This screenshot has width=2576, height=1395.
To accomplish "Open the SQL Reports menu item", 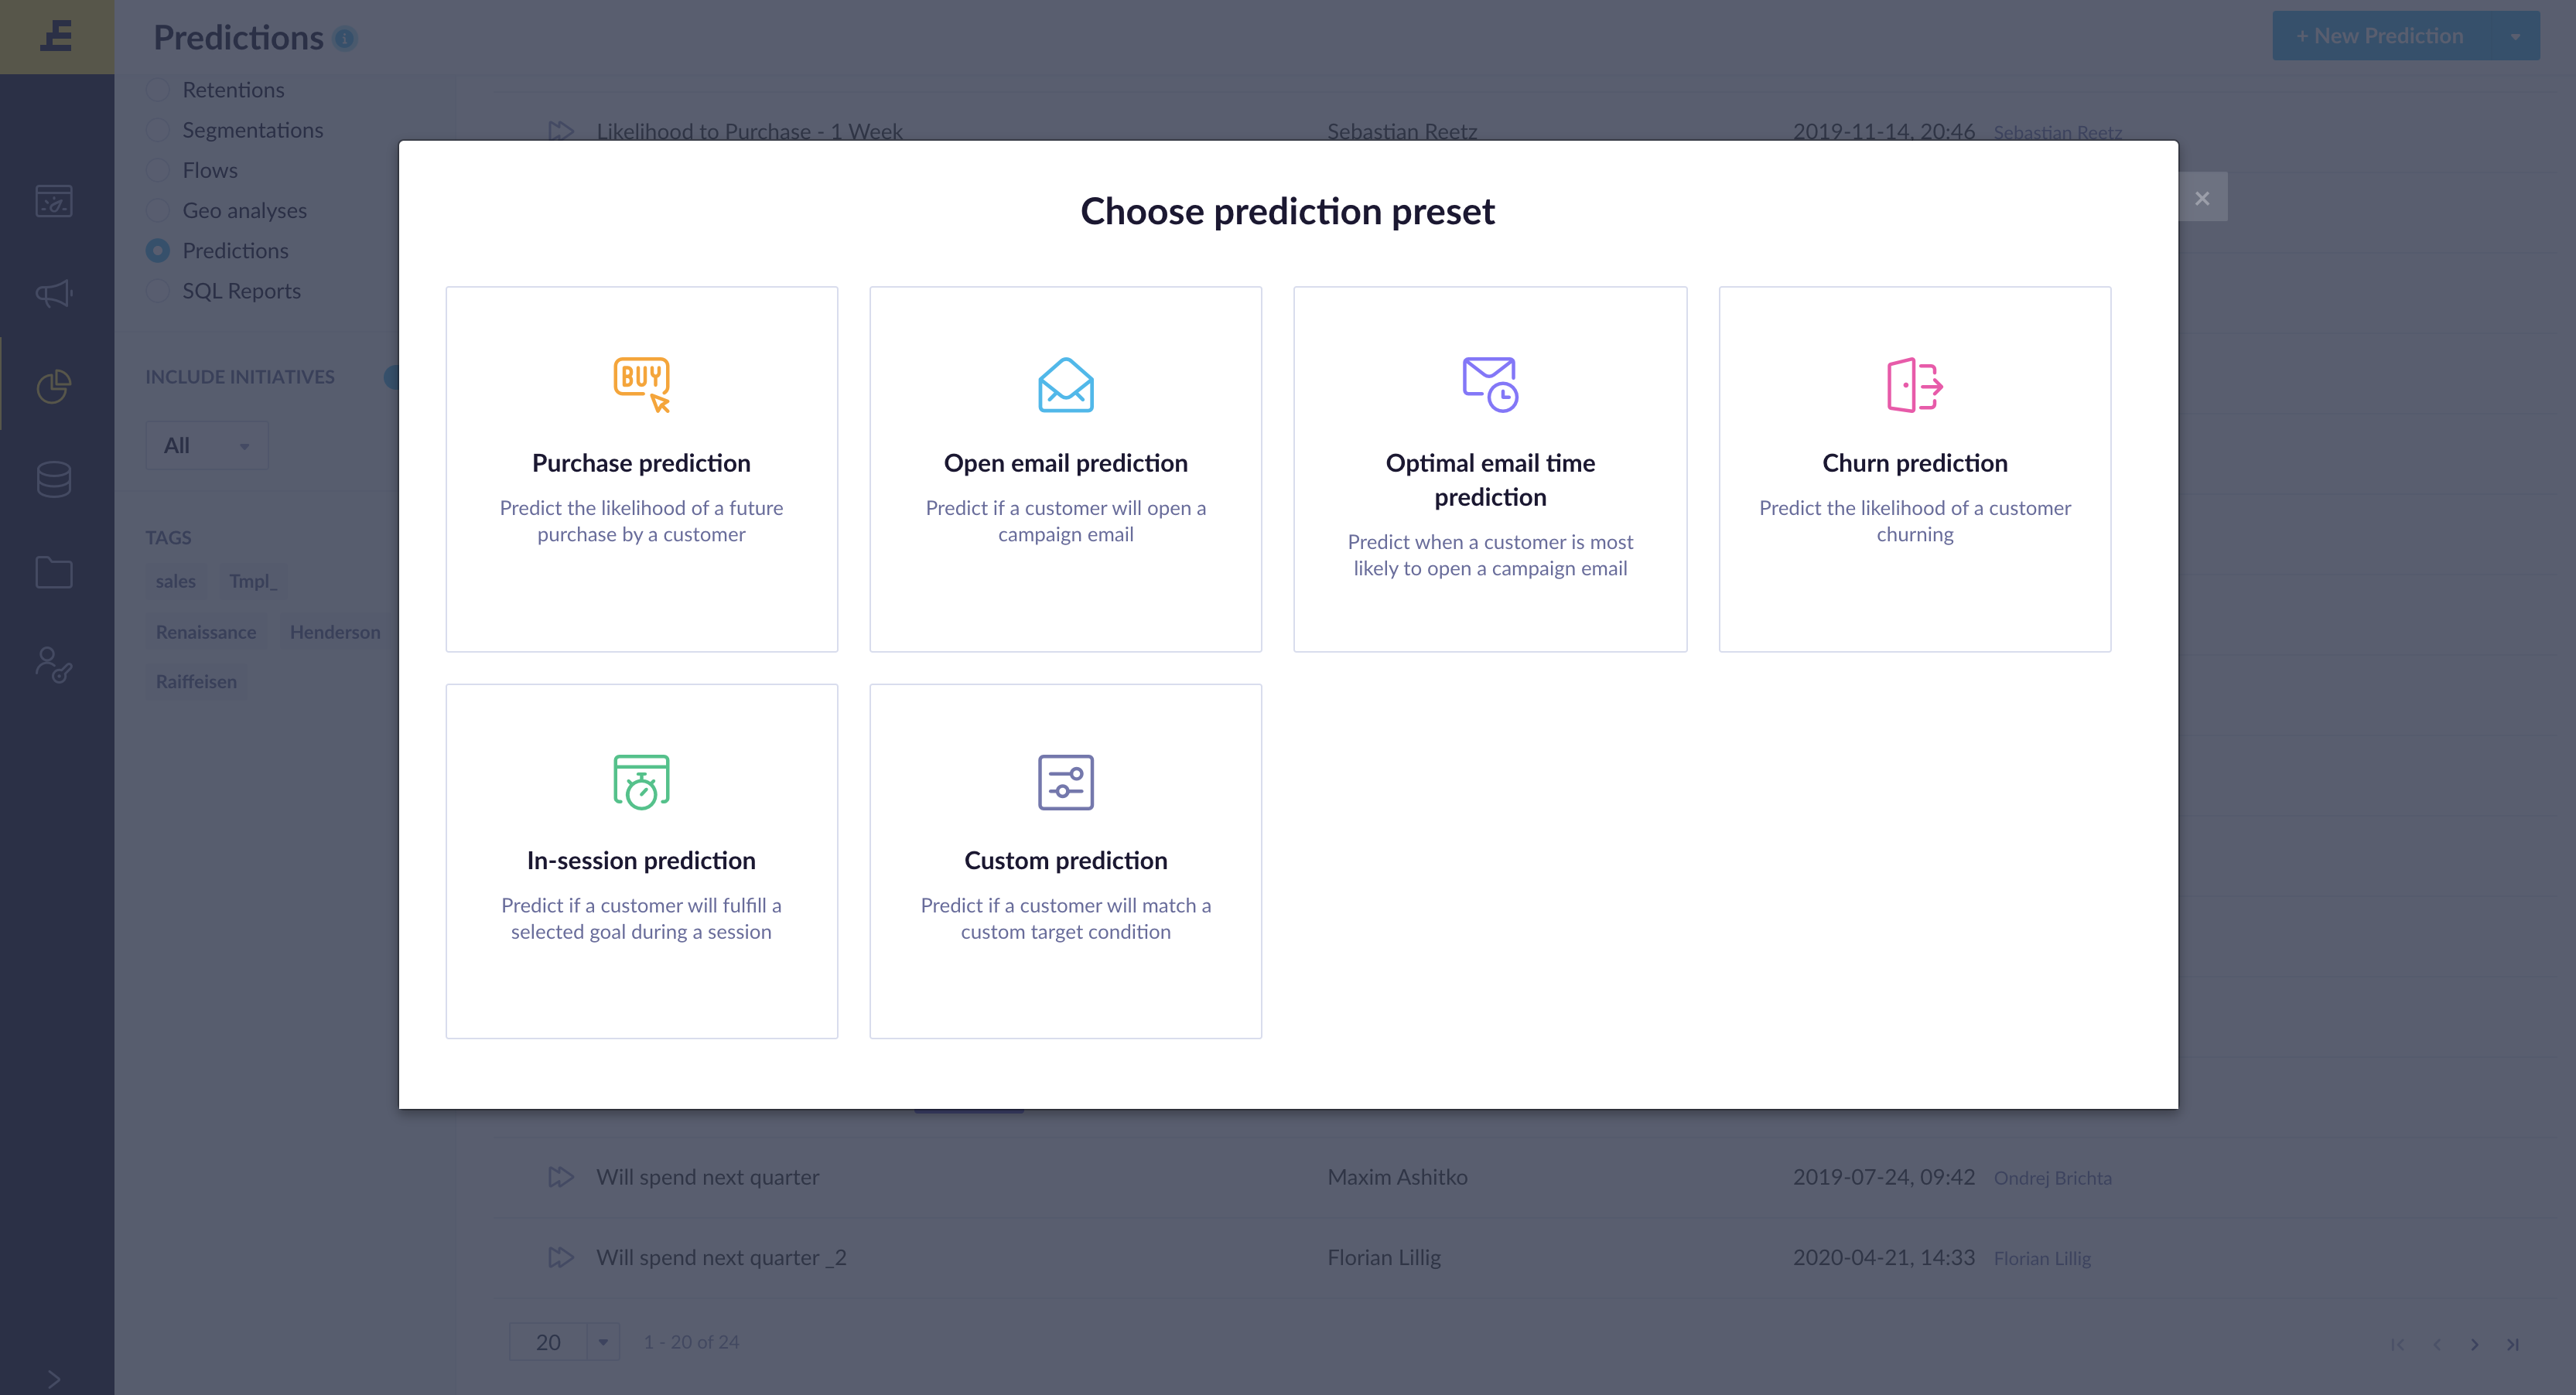I will click(x=241, y=290).
